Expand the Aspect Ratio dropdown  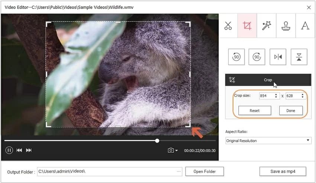(268, 141)
